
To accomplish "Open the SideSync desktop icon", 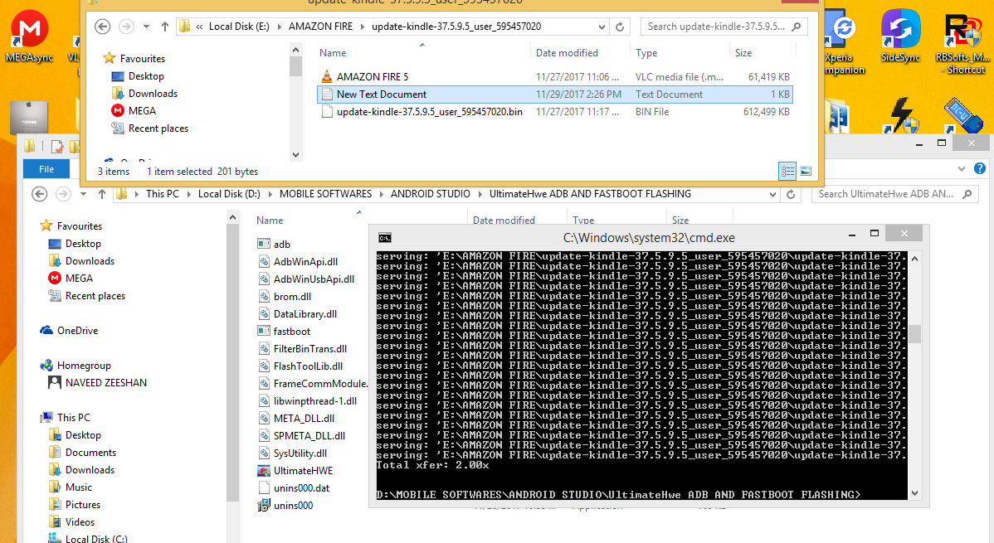I will 900,36.
